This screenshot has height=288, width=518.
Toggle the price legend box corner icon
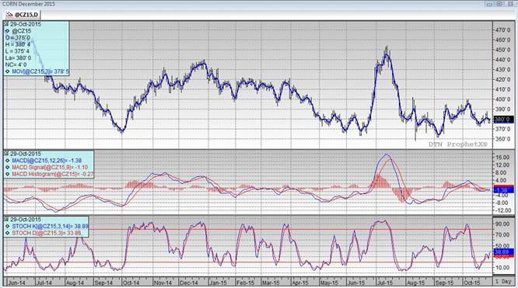coord(6,24)
